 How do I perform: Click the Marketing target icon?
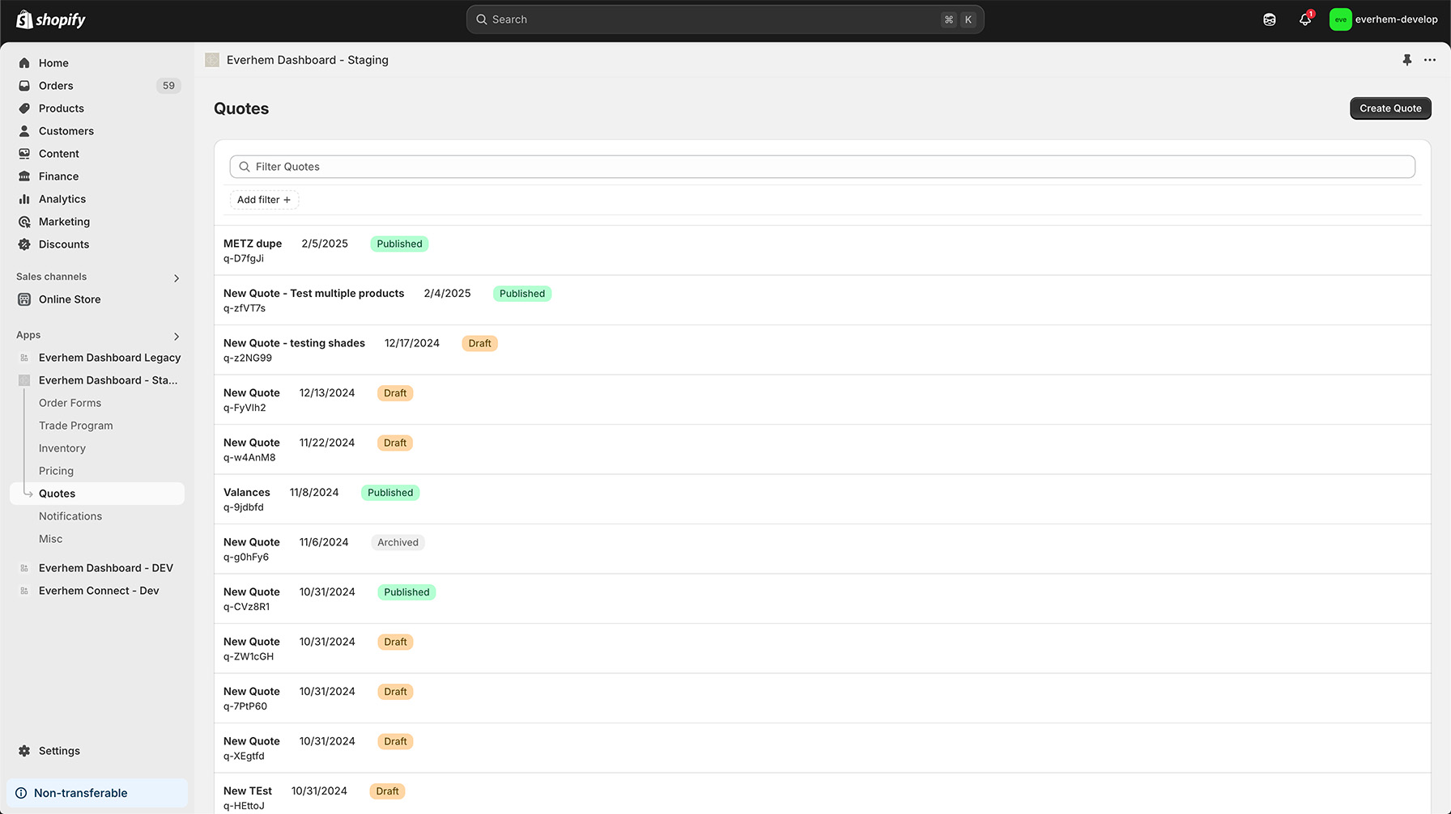point(24,222)
